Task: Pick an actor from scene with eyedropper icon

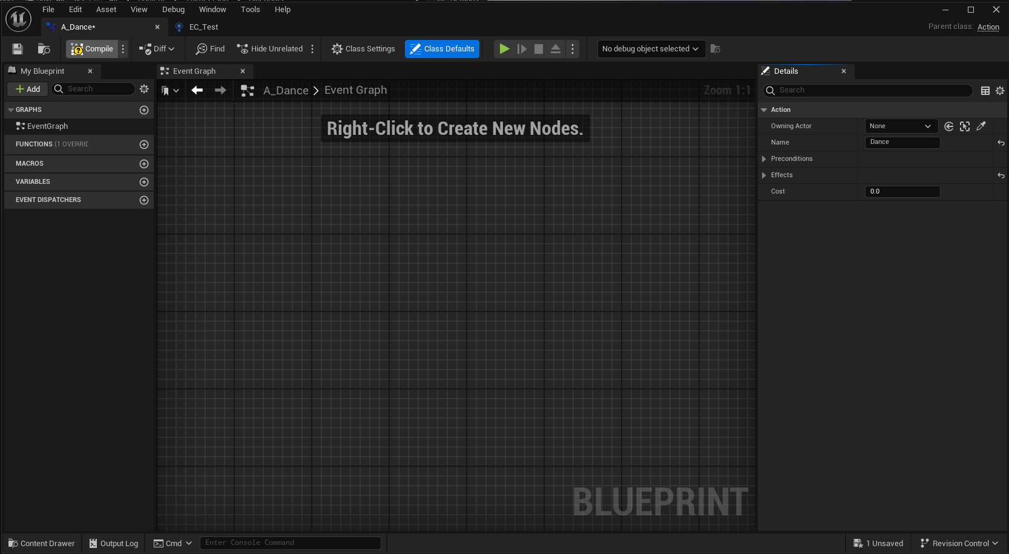Action: 981,126
